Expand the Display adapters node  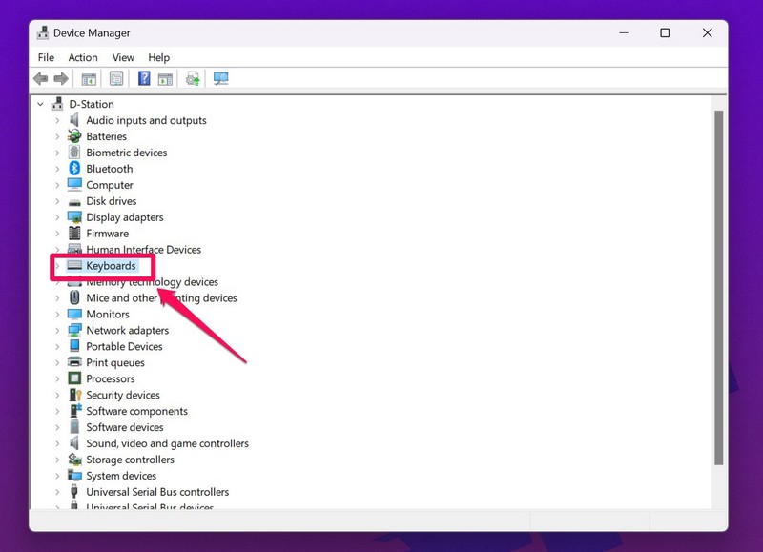(57, 217)
